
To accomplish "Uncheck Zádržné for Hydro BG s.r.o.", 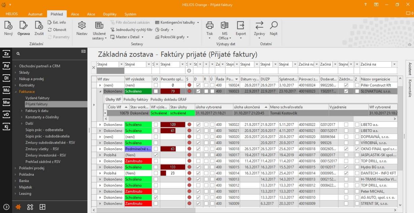I will coord(346,167).
